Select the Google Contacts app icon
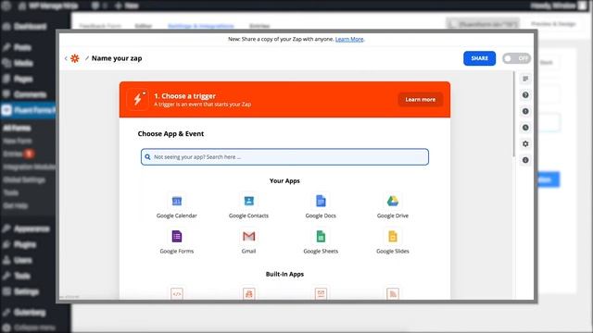The width and height of the screenshot is (593, 333). click(248, 202)
